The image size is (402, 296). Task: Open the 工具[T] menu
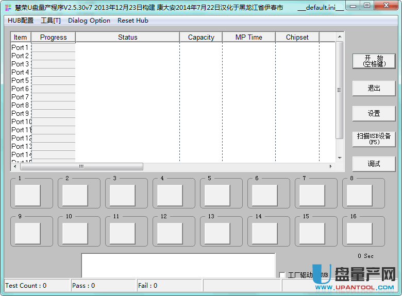point(51,21)
